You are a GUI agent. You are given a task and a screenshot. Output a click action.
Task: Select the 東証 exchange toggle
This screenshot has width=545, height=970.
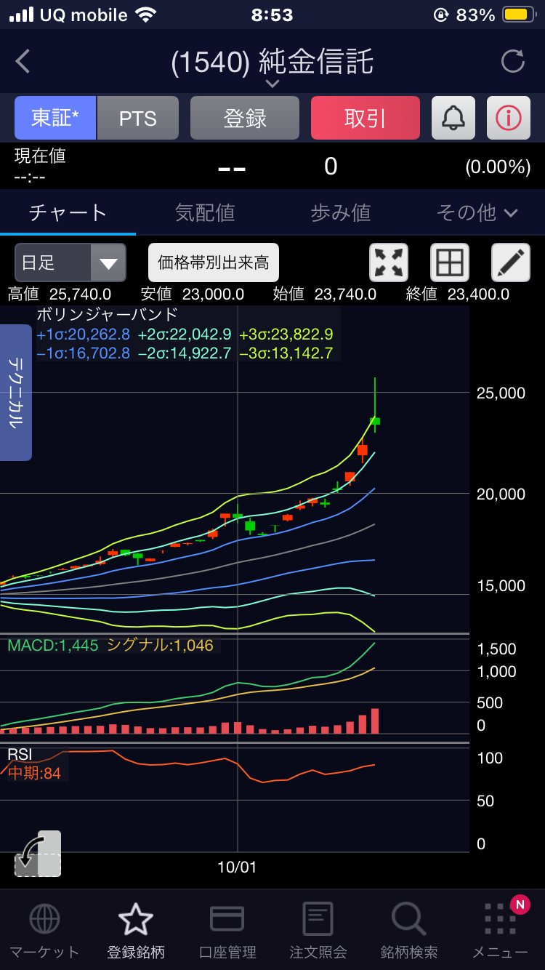coord(55,118)
